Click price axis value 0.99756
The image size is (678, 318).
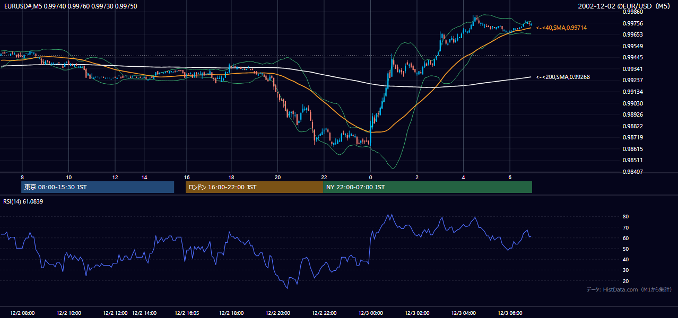tap(632, 23)
